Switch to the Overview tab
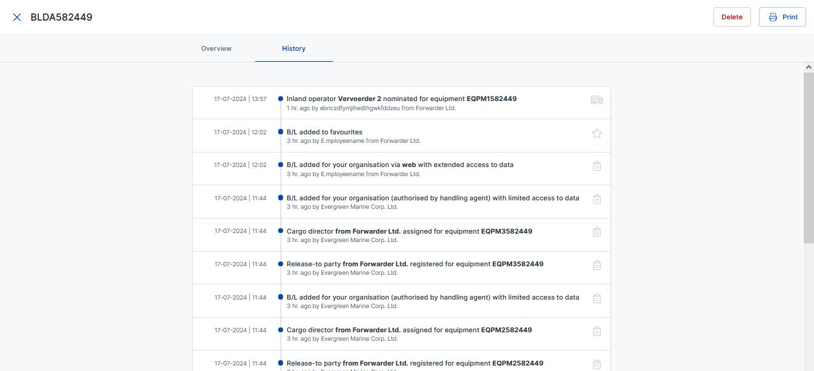This screenshot has height=371, width=814. point(216,48)
